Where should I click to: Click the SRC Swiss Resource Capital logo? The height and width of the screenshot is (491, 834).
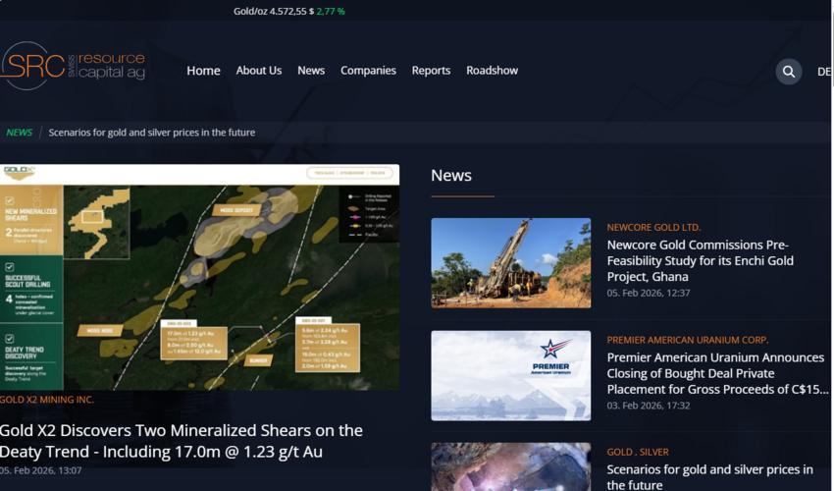74,66
